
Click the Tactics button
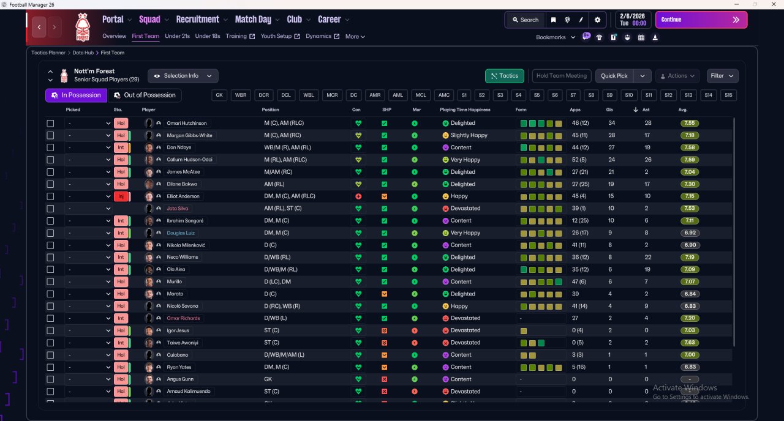click(x=504, y=76)
